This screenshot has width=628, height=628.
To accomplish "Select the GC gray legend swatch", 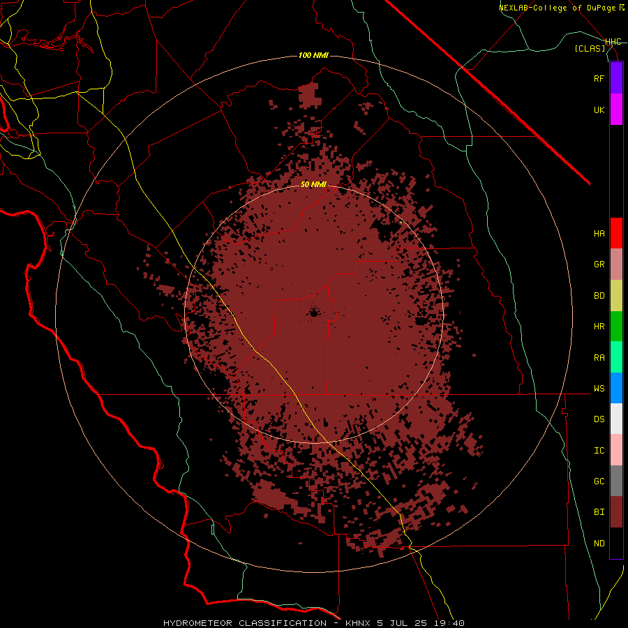I will pyautogui.click(x=616, y=481).
